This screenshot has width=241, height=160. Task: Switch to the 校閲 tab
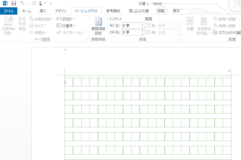(161, 11)
